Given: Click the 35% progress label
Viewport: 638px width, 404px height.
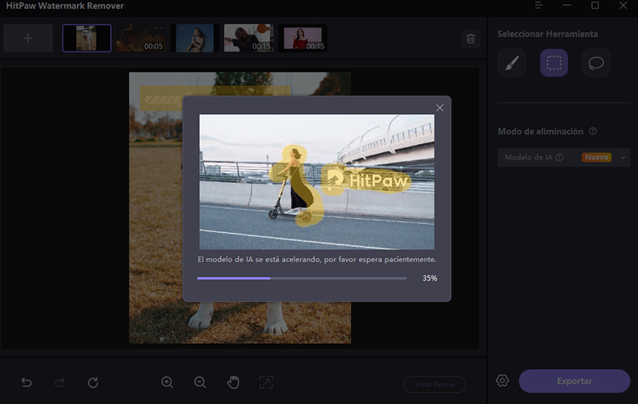Looking at the screenshot, I should pyautogui.click(x=430, y=278).
